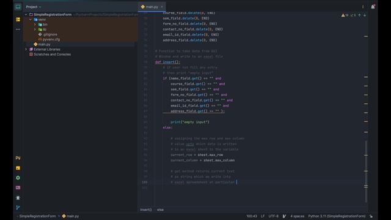Change the LF line separator
Image resolution: width=391 pixels, height=220 pixels.
263,216
